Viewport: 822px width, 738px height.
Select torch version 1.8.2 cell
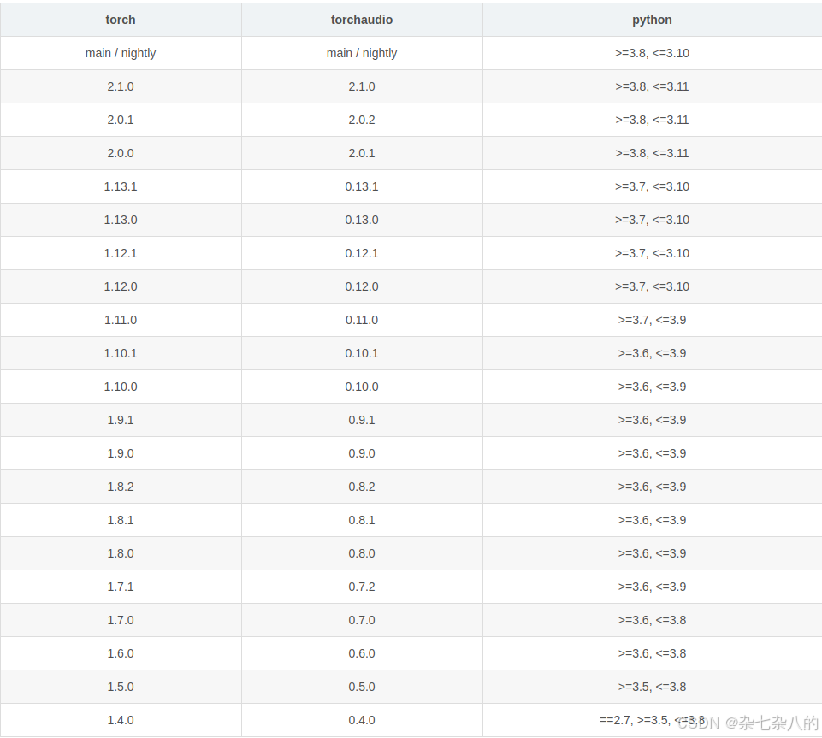121,487
